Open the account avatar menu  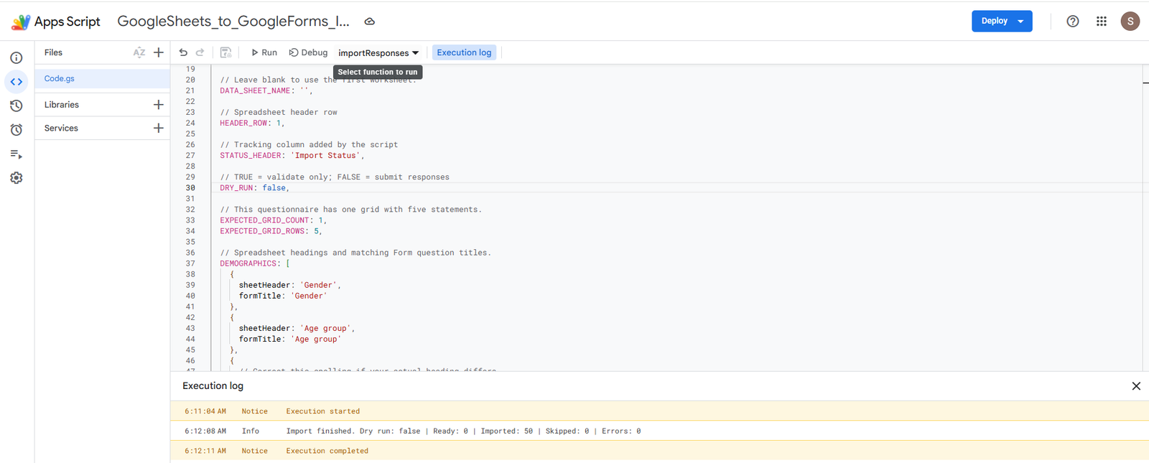tap(1130, 22)
